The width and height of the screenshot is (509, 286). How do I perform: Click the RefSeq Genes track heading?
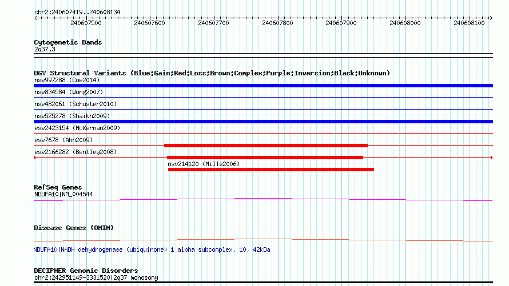(58, 187)
